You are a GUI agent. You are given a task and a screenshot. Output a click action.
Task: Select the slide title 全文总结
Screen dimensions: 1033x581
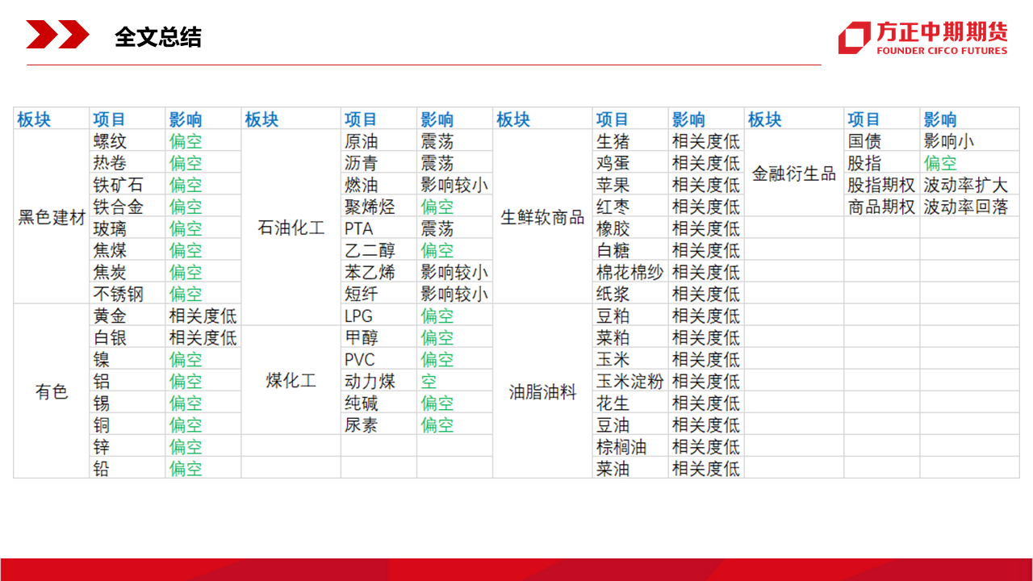[158, 37]
